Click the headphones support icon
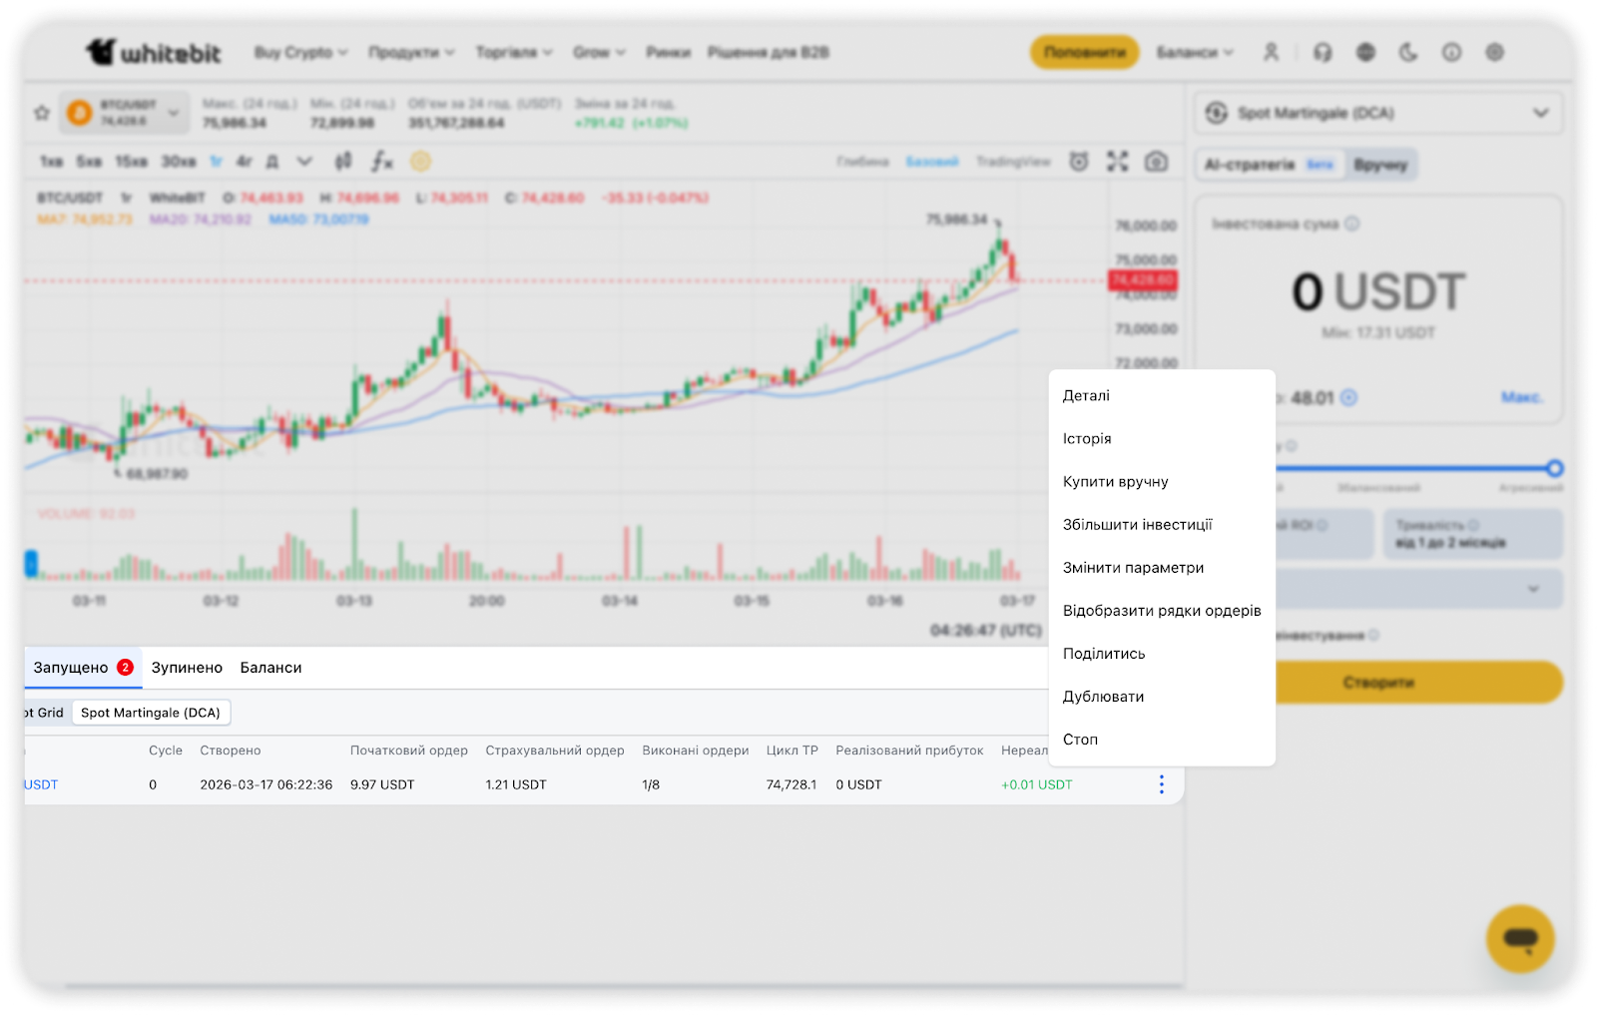This screenshot has height=1015, width=1597. (1323, 52)
